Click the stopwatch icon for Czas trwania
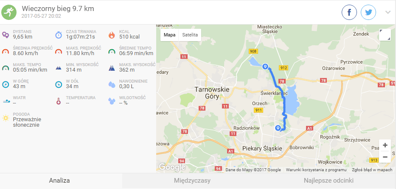This screenshot has width=396, height=189. pyautogui.click(x=59, y=35)
